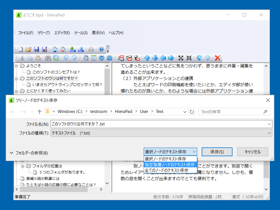Click the 選択ノードのテキスト保存 combo box
The image size is (280, 210).
(x=170, y=152)
